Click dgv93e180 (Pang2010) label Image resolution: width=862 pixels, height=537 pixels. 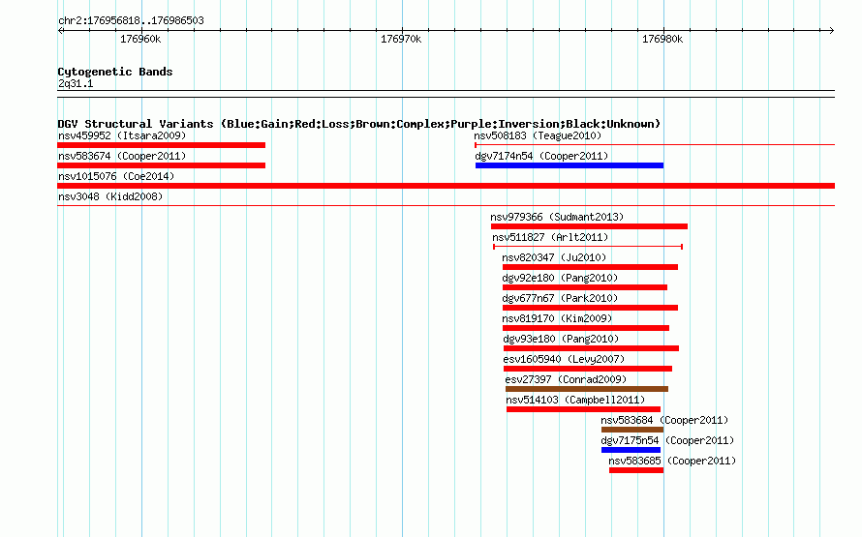[562, 339]
